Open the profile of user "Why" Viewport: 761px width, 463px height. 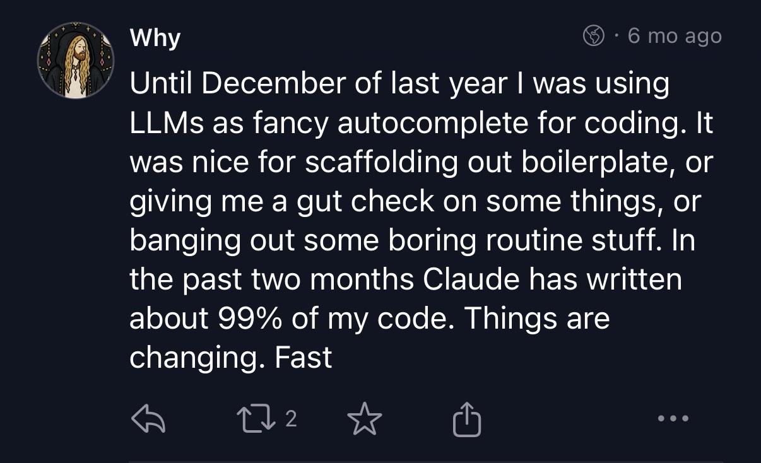[155, 38]
